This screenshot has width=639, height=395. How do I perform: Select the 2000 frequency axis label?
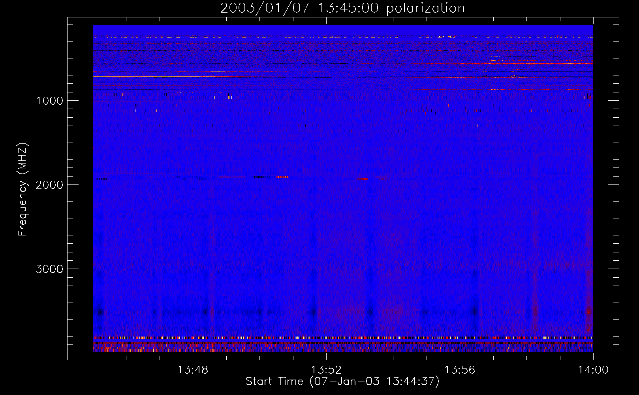[x=49, y=185]
